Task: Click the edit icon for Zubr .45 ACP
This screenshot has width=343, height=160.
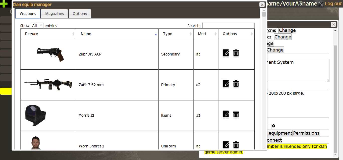Action: [226, 53]
